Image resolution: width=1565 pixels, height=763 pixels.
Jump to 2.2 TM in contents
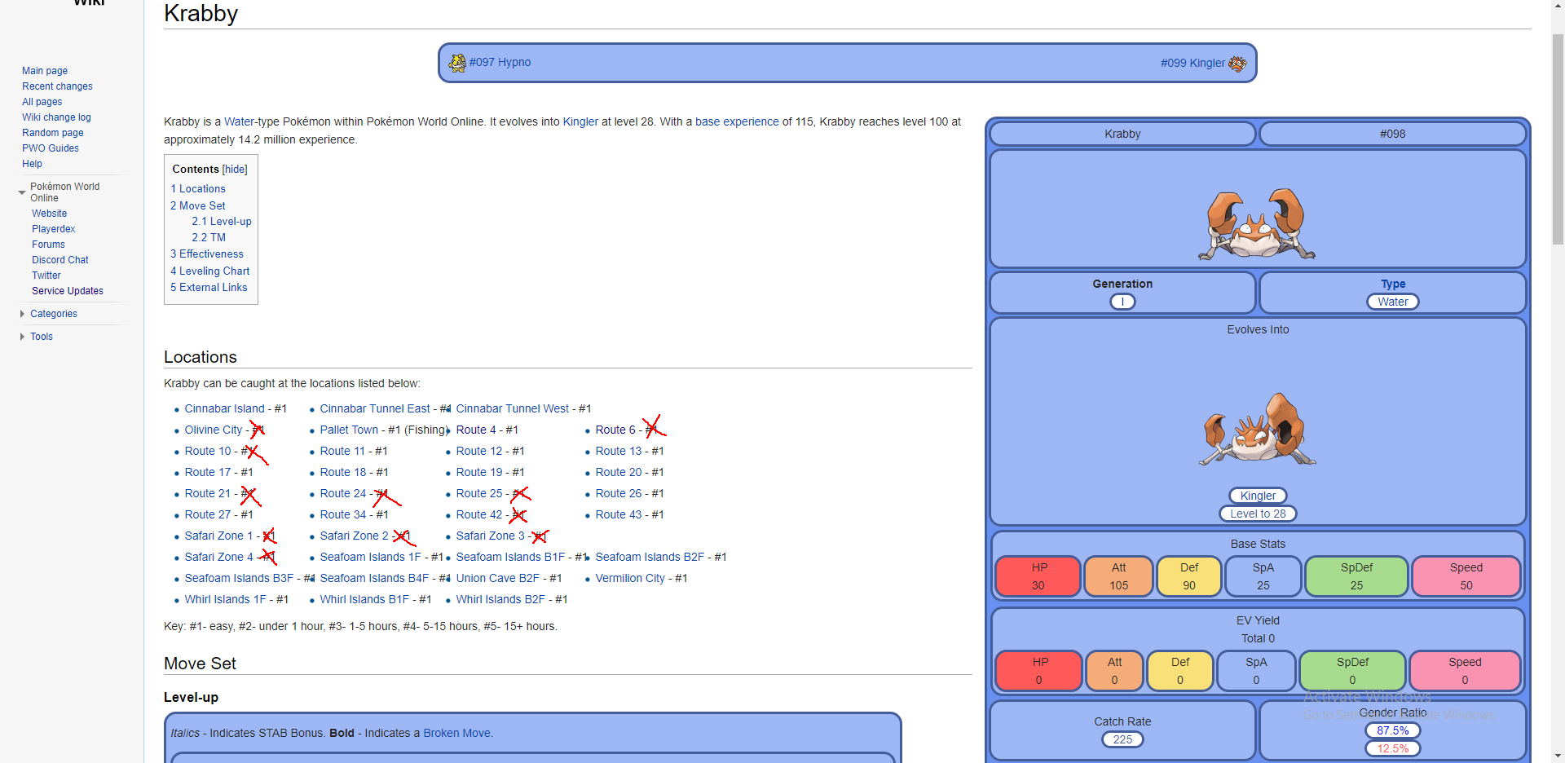click(x=209, y=238)
